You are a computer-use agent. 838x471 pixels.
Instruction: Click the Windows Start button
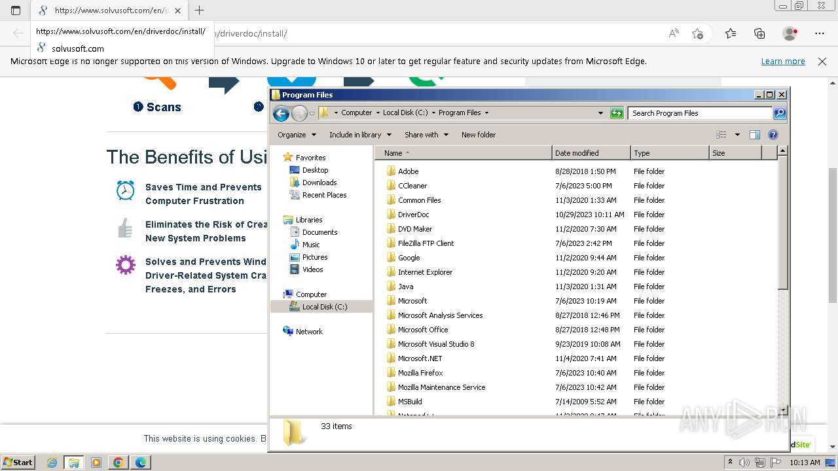tap(18, 462)
